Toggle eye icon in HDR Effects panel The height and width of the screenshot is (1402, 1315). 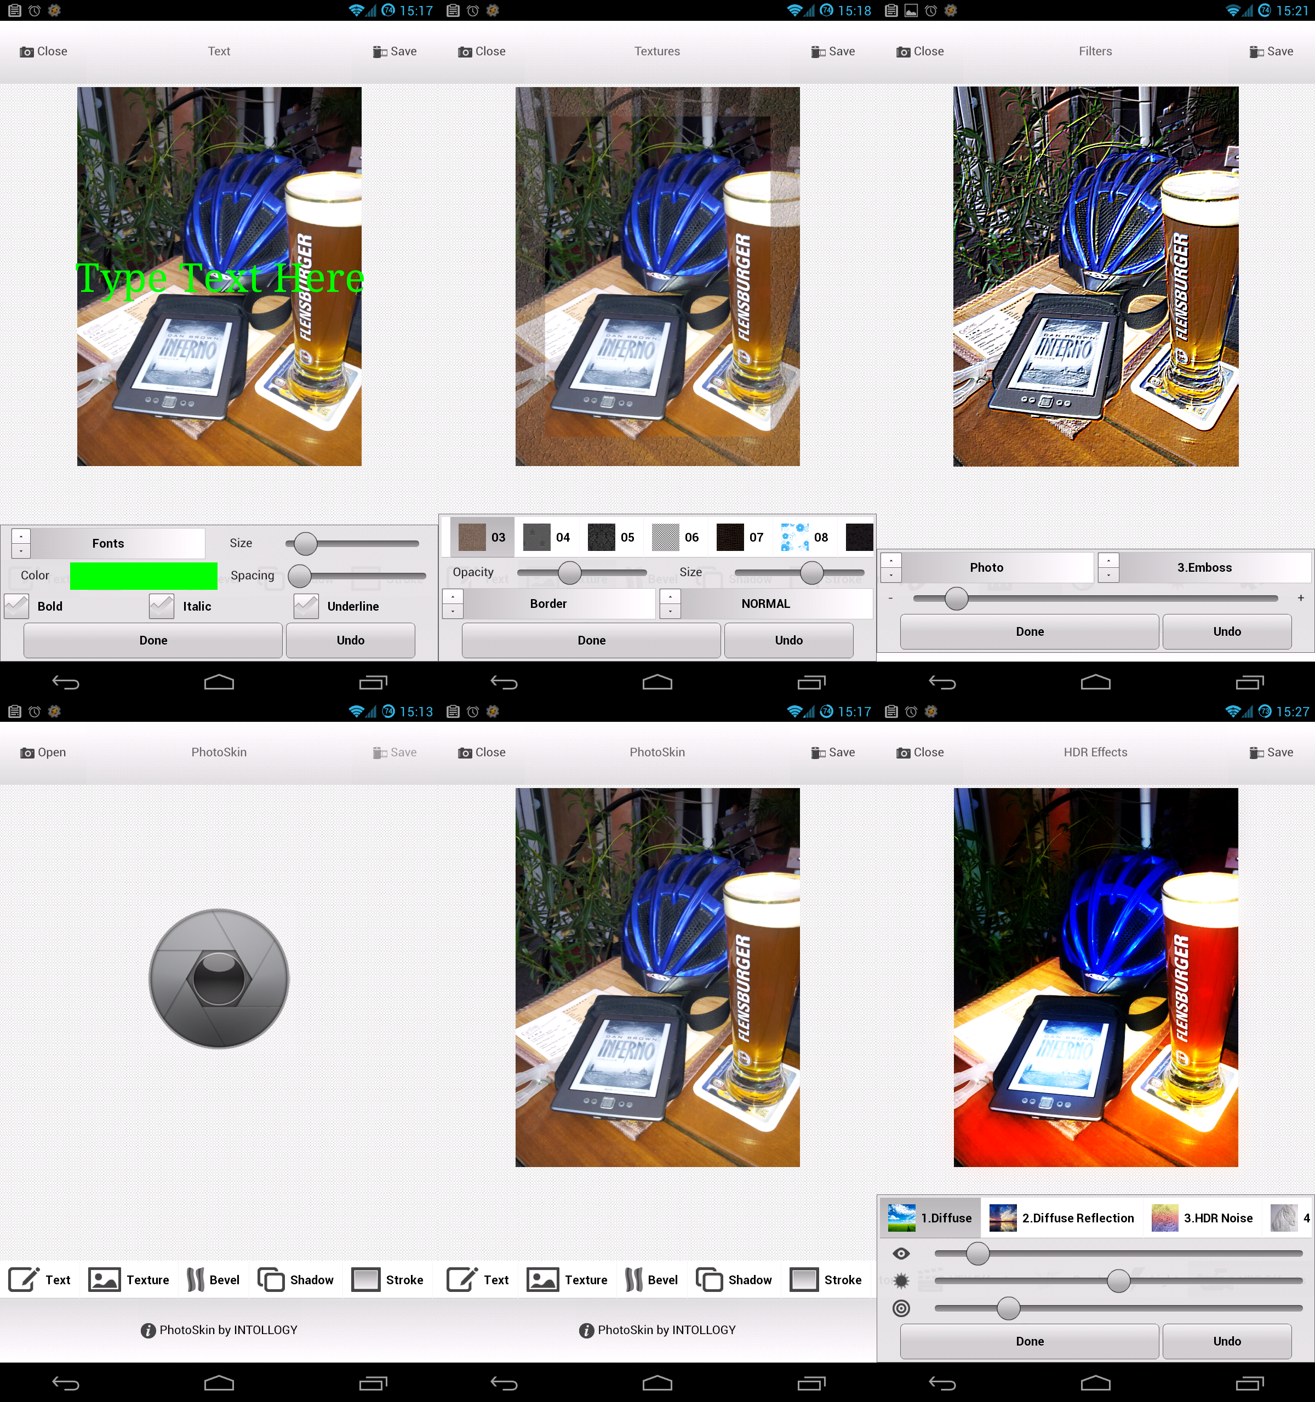[901, 1253]
